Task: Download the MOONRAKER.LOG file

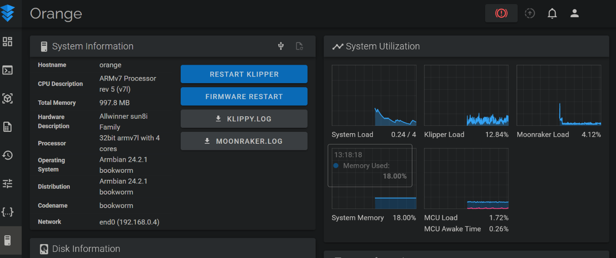Action: [244, 141]
